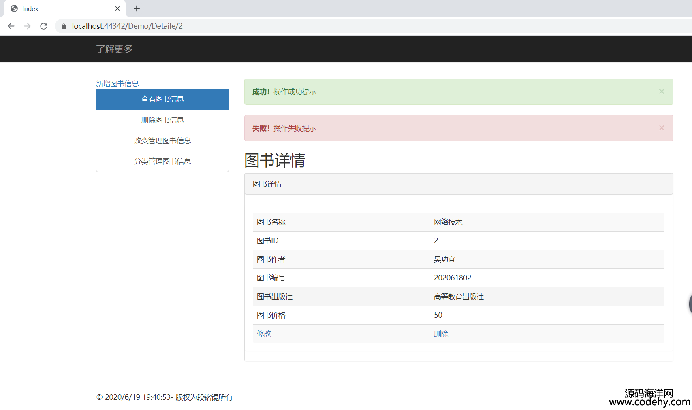Select the Index tab
Viewport: 692px width, 410px height.
(61, 8)
